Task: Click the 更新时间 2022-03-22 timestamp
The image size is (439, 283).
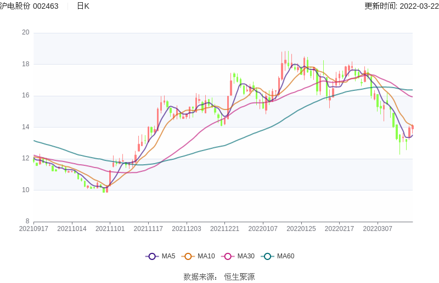Action: [x=401, y=6]
